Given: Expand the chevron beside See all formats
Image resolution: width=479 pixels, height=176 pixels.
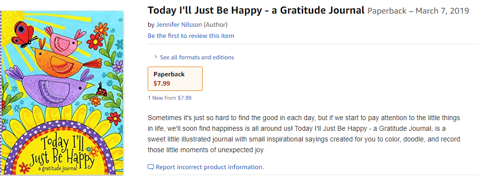Looking at the screenshot, I should click(155, 57).
